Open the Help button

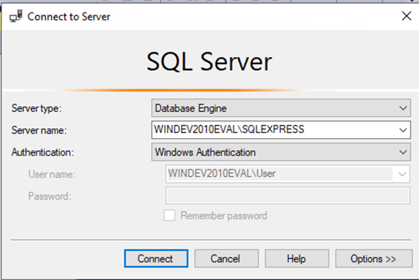point(297,259)
